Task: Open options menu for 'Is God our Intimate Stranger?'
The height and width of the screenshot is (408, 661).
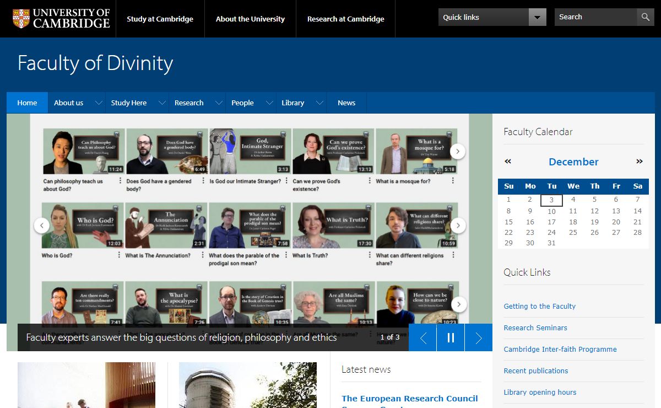Action: click(x=287, y=181)
